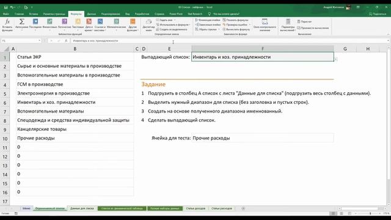Open Math and Trig functions
Screen dimensions: 391x220
click(x=116, y=25)
